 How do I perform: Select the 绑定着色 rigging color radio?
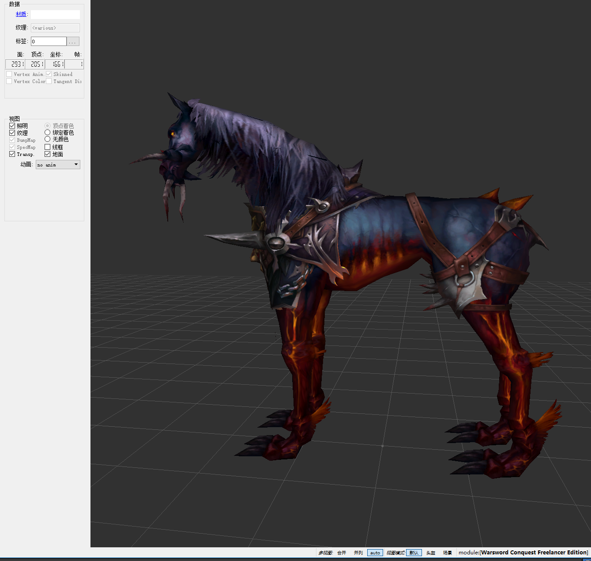point(47,133)
